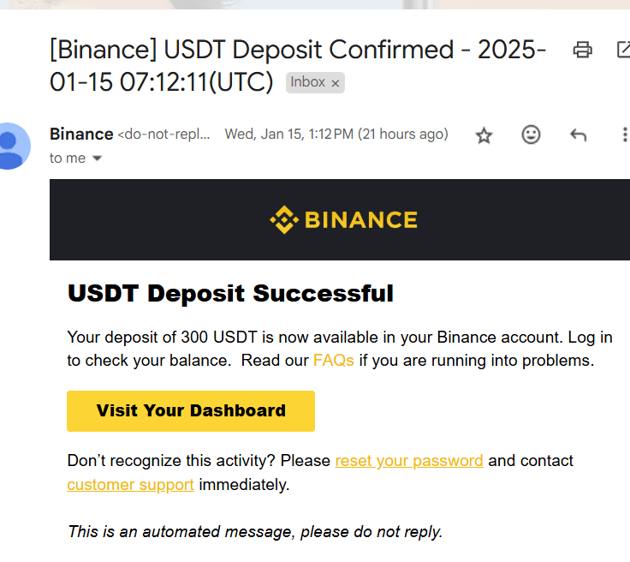Star the Binance deposit email
This screenshot has height=562, width=630.
pos(484,135)
